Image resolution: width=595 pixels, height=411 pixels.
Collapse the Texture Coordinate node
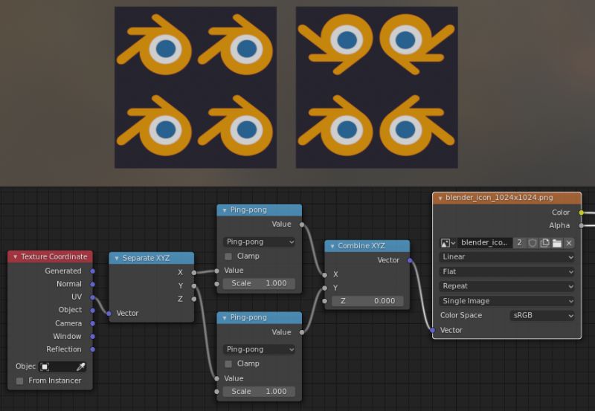point(15,256)
